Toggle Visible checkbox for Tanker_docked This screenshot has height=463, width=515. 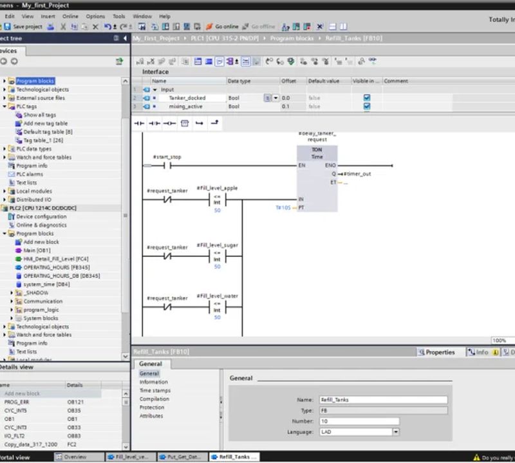coord(366,98)
